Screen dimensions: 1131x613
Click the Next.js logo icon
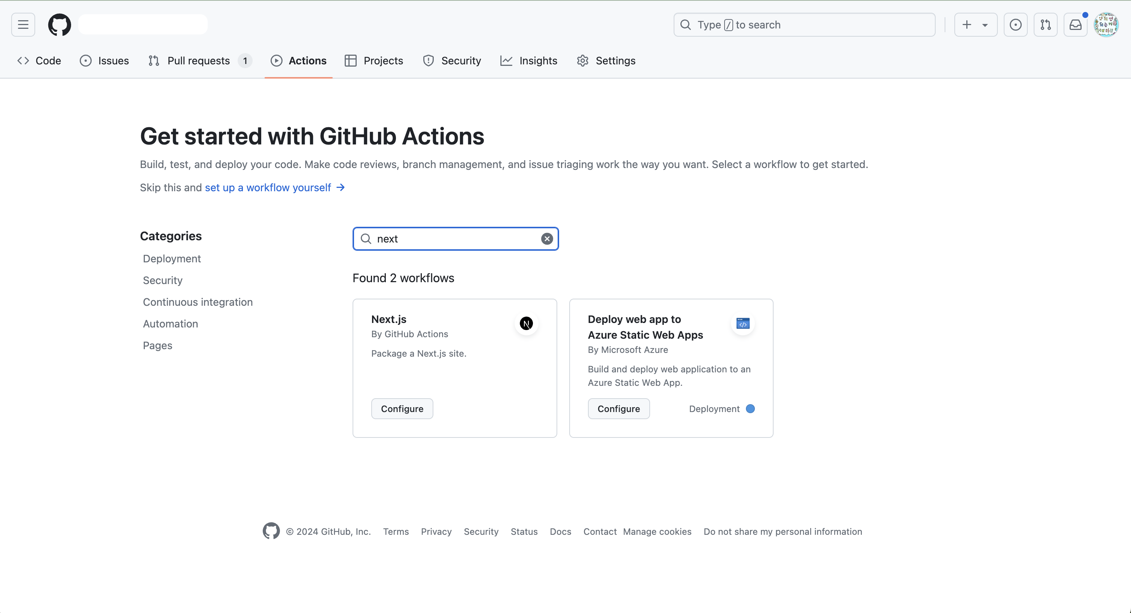coord(526,324)
